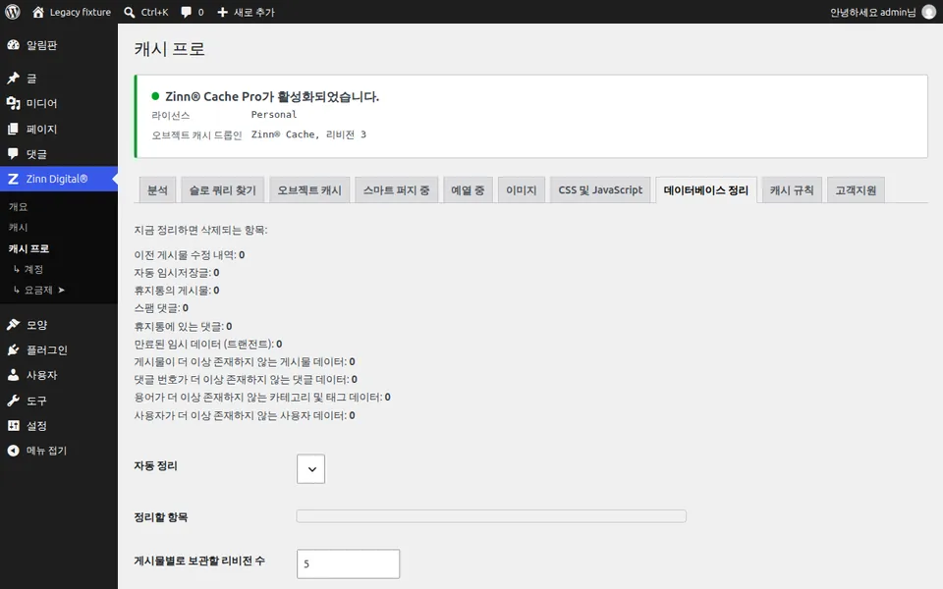Screen dimensions: 943x589
Task: Click the pin icon for 글
Action: 13,79
